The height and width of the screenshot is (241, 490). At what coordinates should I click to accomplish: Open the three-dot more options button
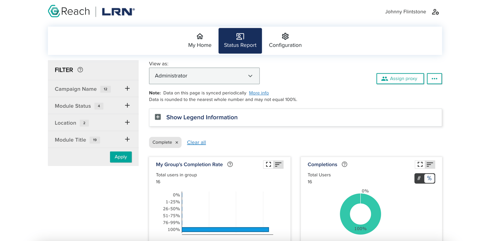[434, 78]
